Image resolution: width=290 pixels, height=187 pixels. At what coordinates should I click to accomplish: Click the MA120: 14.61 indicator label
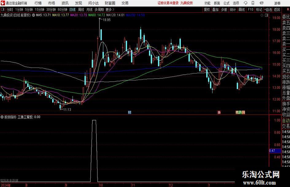116,15
